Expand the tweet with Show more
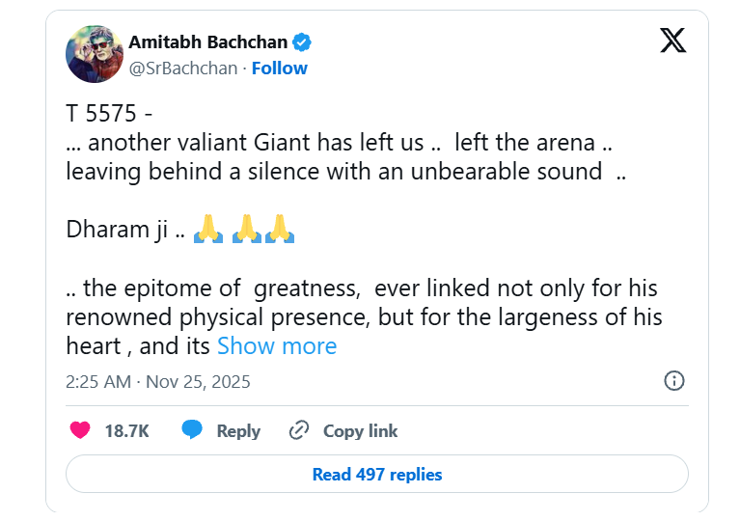 pos(277,346)
